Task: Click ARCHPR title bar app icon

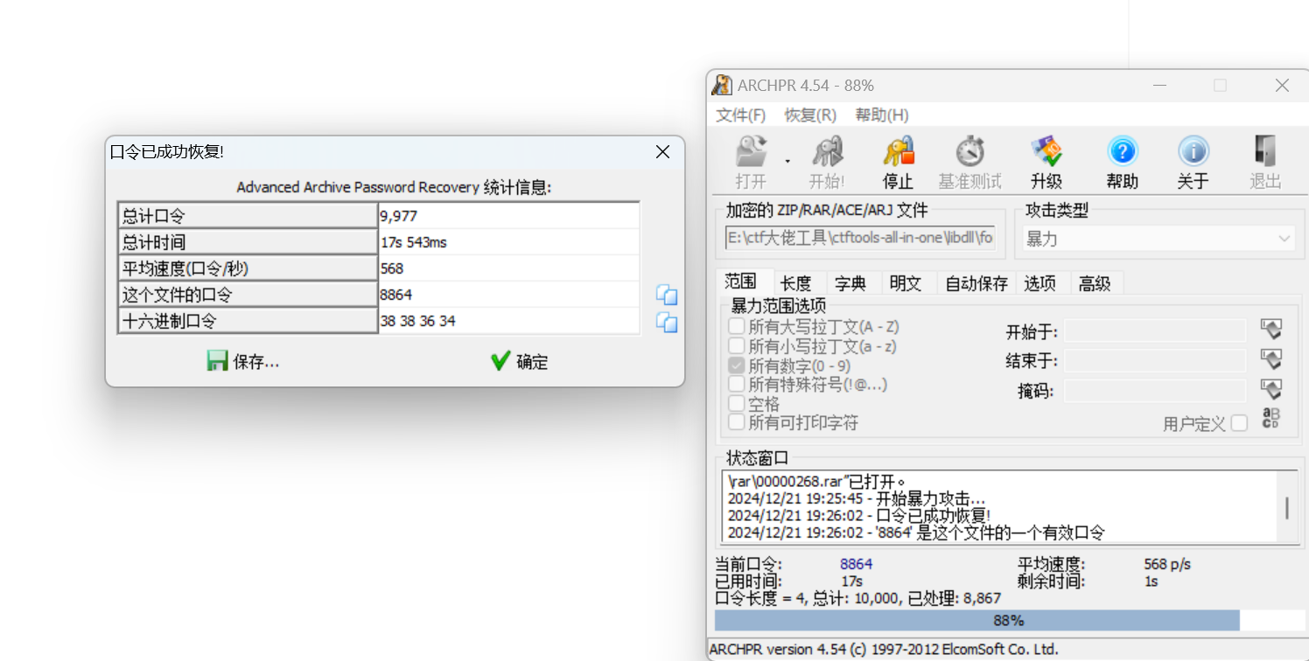Action: pyautogui.click(x=722, y=85)
